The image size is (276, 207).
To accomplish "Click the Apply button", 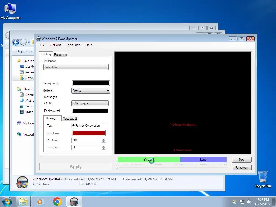I will [x=76, y=167].
